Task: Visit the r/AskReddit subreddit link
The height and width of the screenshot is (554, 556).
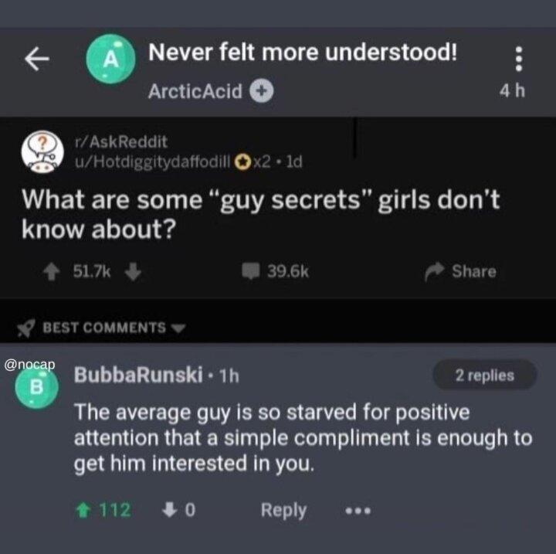Action: pyautogui.click(x=121, y=142)
